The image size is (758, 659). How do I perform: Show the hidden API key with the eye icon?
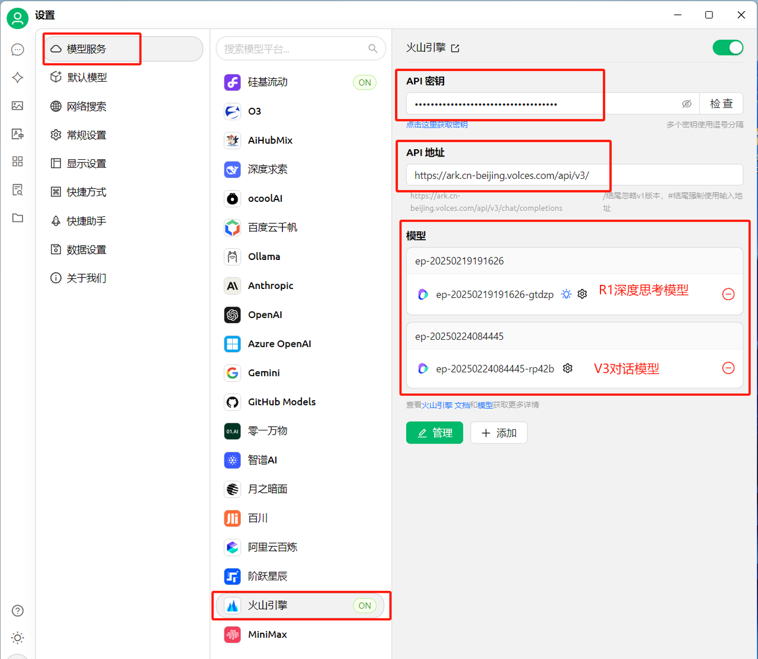(687, 104)
